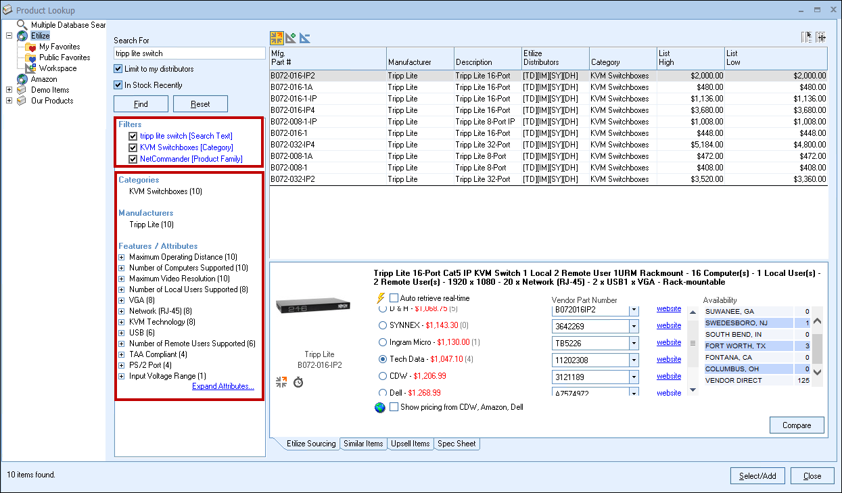Screen dimensions: 842x493
Task: Click the orange-arrow collapse icon under product image
Action: click(x=282, y=382)
